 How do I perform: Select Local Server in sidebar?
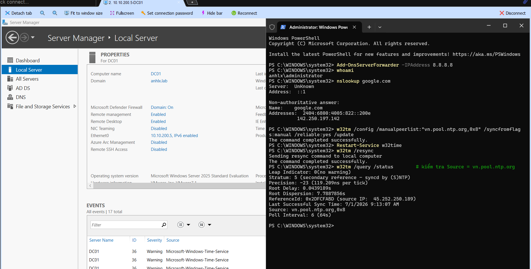click(x=40, y=70)
